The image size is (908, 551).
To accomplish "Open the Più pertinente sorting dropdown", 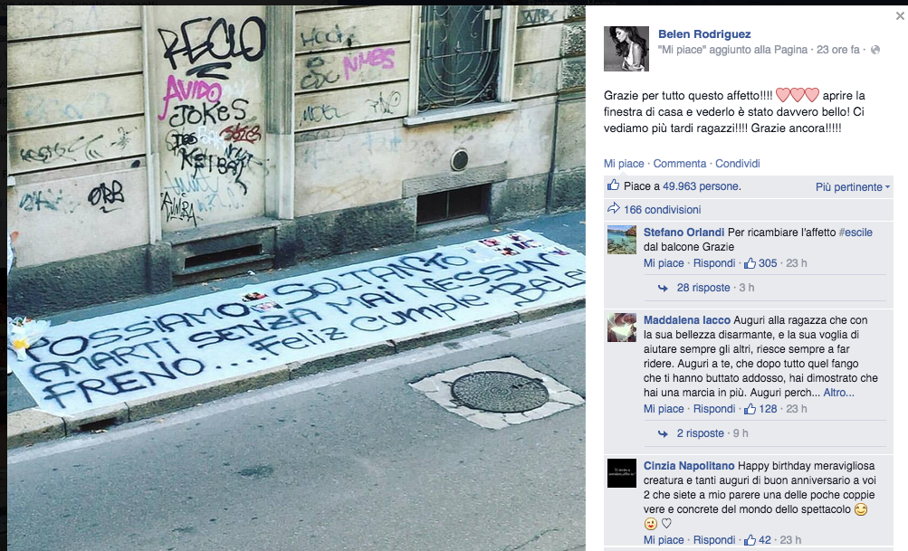I will 853,187.
